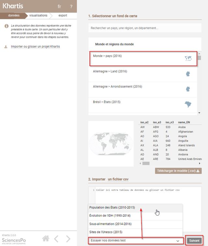This screenshot has width=208, height=246.
Task: Click the upload icon for Khartis project
Action: [6, 47]
